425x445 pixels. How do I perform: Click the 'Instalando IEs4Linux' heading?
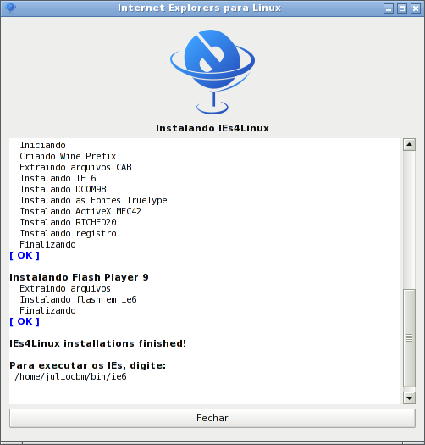tap(212, 128)
